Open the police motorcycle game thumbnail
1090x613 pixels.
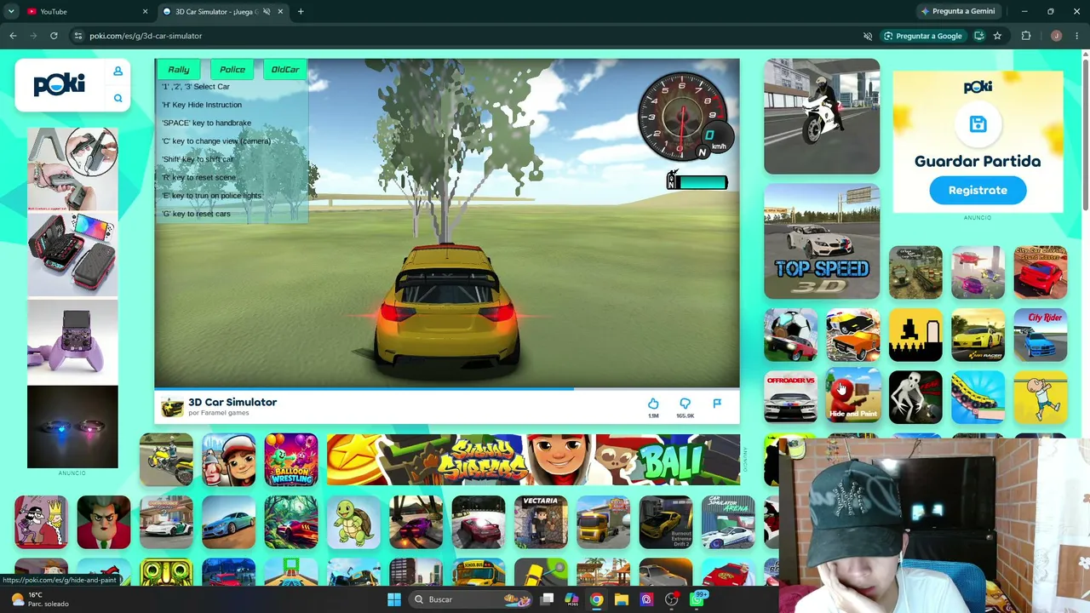[822, 116]
